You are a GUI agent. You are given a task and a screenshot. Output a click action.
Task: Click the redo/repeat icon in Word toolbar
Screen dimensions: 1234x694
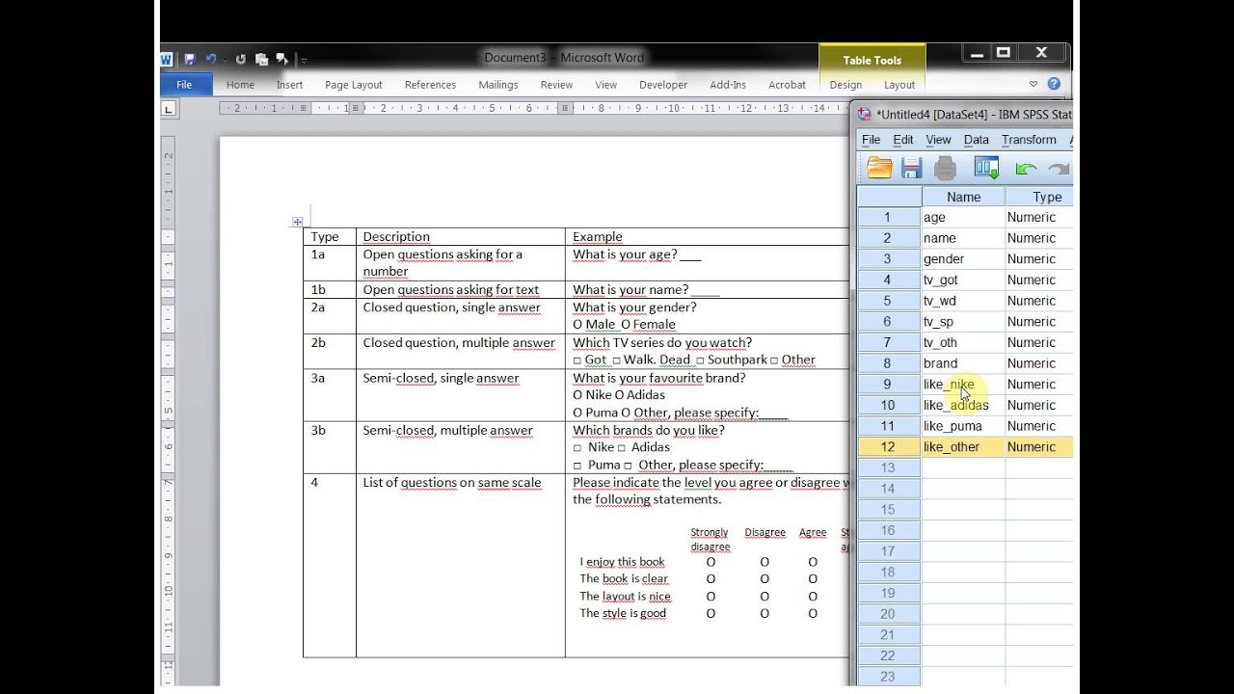click(x=241, y=59)
